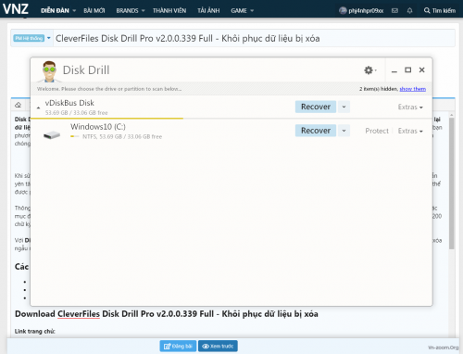The height and width of the screenshot is (354, 463).
Task: Select the Windows10 (C:) partition name
Action: (98, 127)
